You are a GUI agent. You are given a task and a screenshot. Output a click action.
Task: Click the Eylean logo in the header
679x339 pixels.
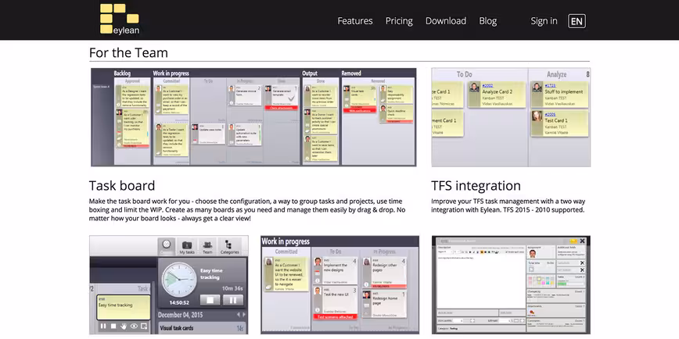pyautogui.click(x=120, y=19)
